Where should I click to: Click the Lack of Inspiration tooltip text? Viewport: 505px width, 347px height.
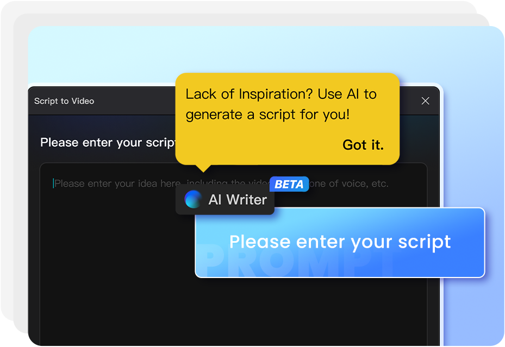[281, 94]
